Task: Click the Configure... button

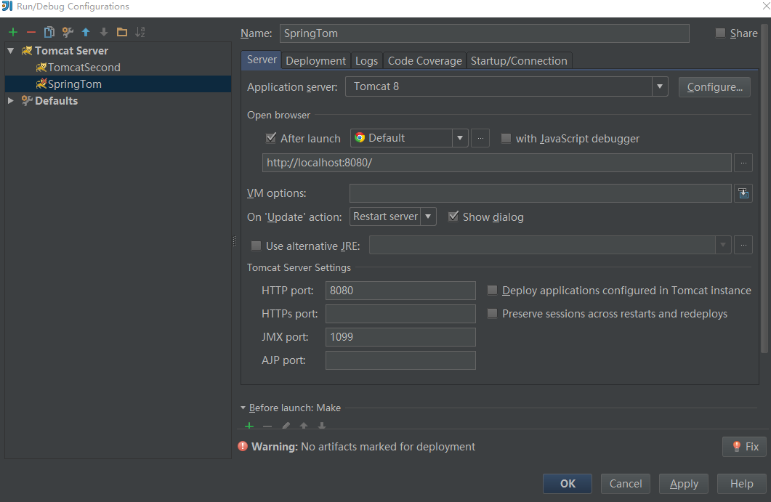Action: coord(714,87)
